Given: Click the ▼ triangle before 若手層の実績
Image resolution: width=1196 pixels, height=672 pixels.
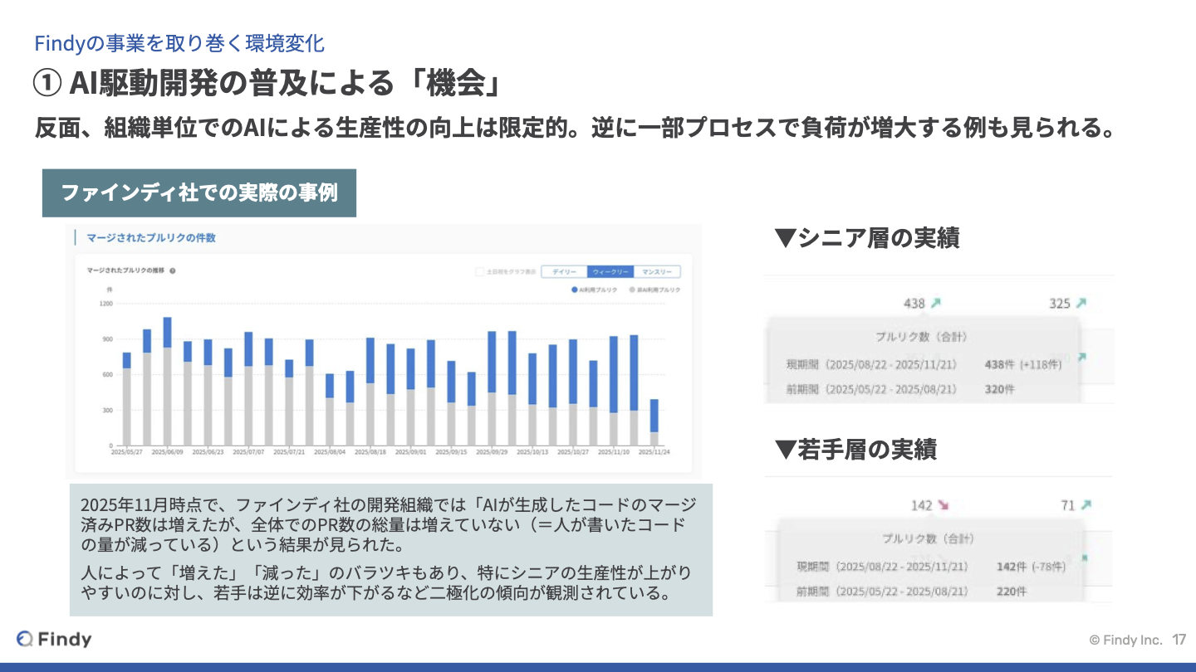Looking at the screenshot, I should click(785, 450).
